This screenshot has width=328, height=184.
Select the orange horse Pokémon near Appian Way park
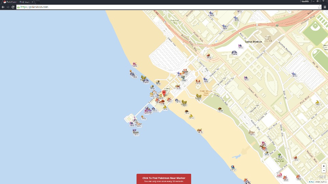(252, 133)
